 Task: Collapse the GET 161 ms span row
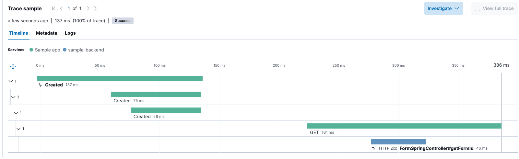click(x=18, y=129)
